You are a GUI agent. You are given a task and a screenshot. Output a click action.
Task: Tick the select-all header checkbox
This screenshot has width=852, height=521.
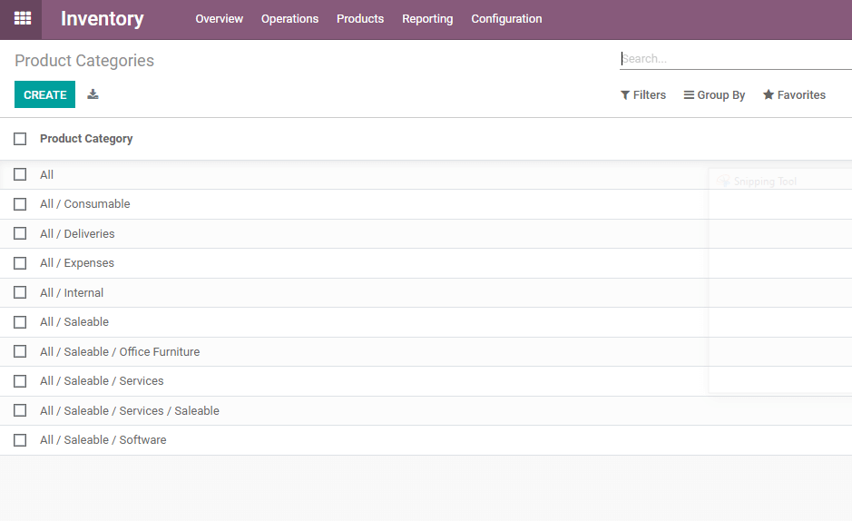(x=20, y=139)
